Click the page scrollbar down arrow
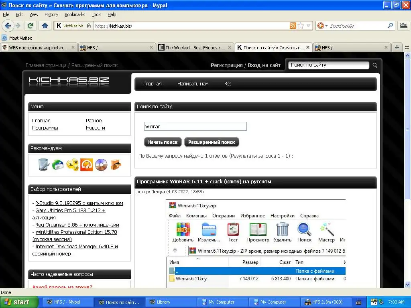The height and width of the screenshot is (308, 411). [408, 284]
